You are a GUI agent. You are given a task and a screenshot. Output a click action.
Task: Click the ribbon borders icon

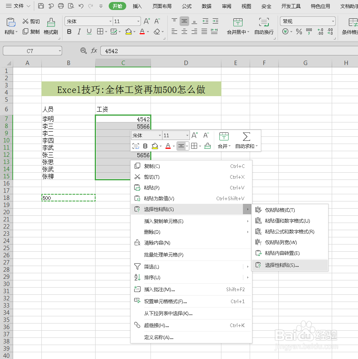coord(100,32)
